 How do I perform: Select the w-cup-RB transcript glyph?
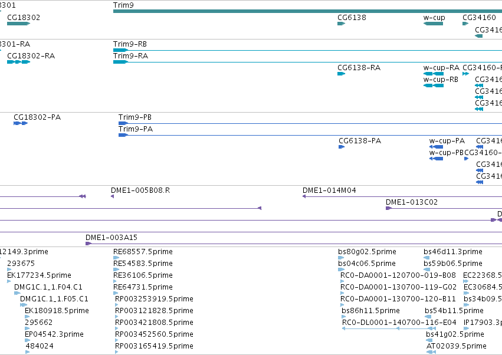click(x=434, y=86)
